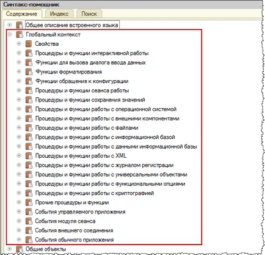The image size is (265, 255).
Task: Click the icon next to Прочие процедуры и функции
Action: [29, 202]
